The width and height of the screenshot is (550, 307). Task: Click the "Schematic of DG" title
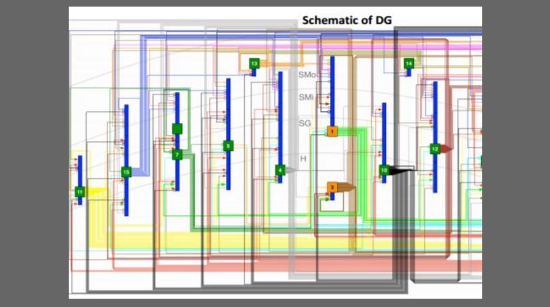click(347, 21)
